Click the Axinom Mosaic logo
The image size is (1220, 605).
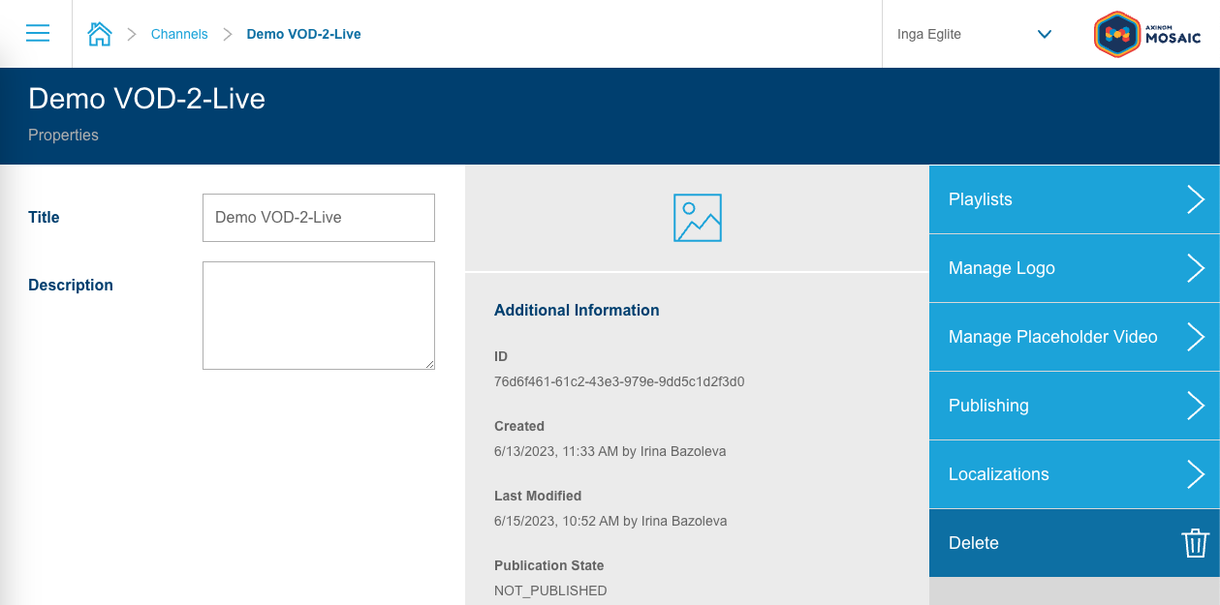(1147, 34)
